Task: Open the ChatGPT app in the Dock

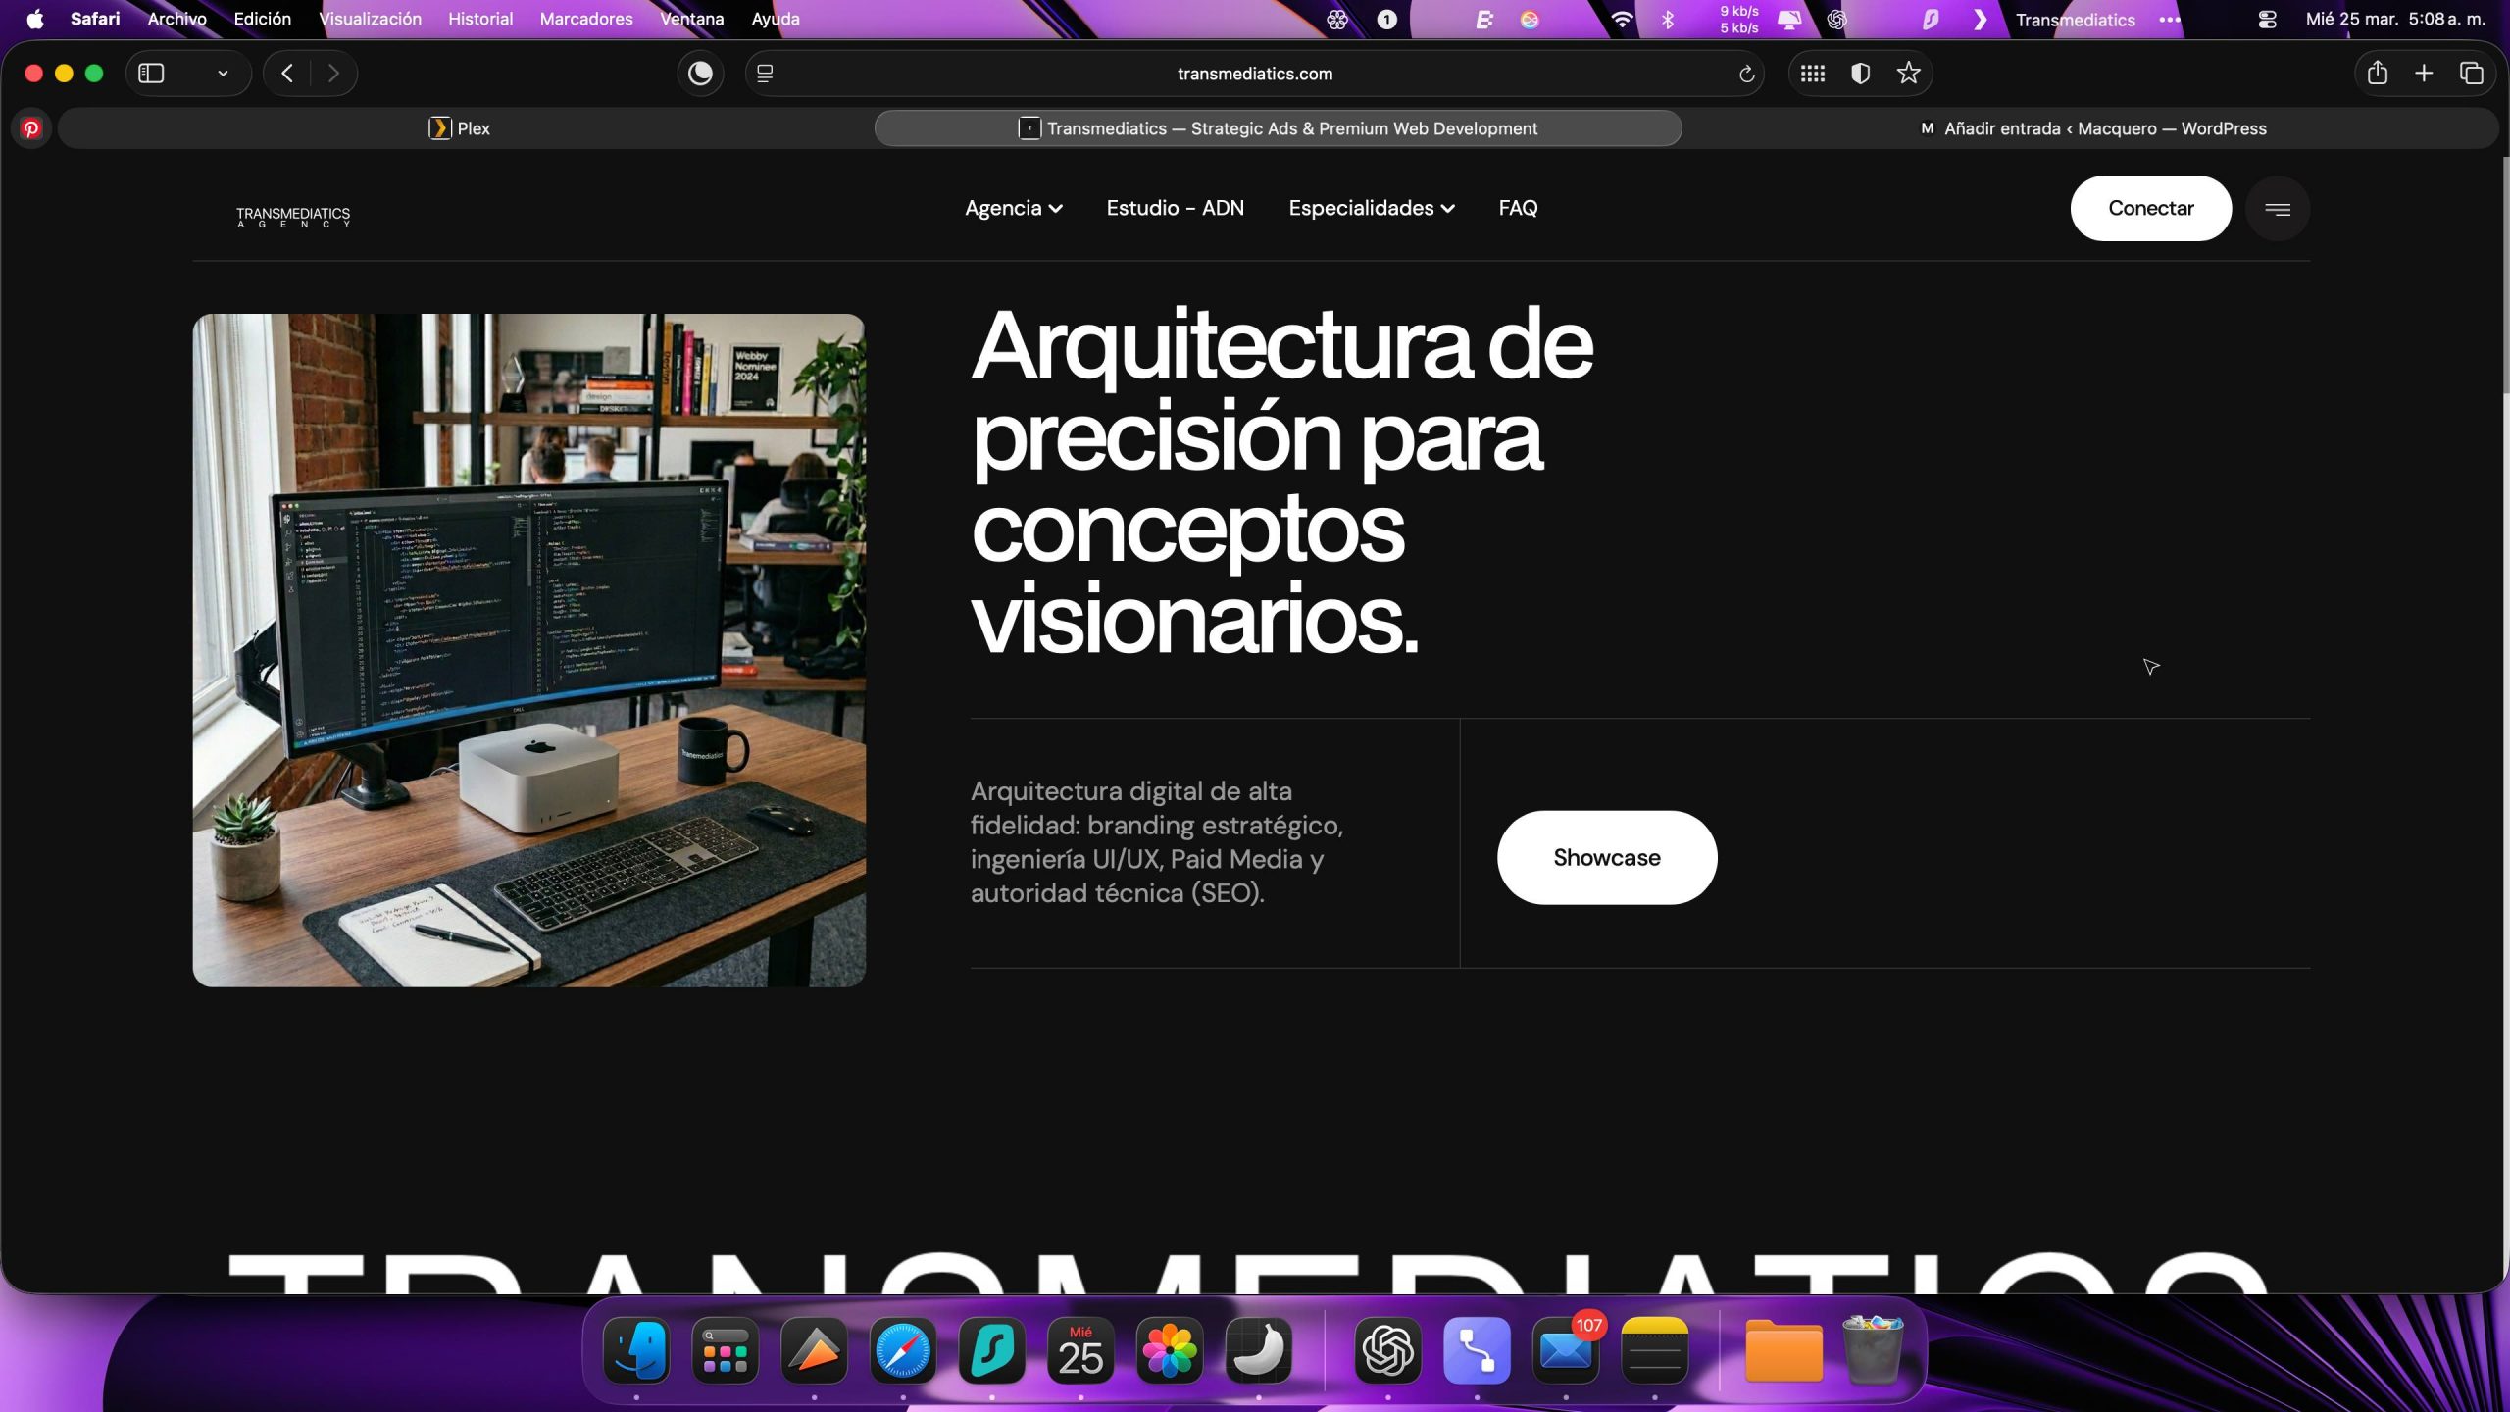Action: (1387, 1351)
